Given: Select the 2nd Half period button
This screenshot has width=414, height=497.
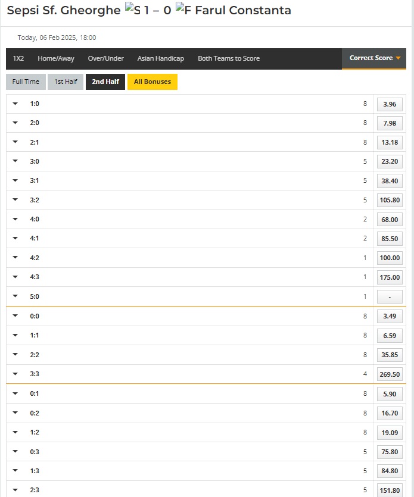Looking at the screenshot, I should 105,82.
